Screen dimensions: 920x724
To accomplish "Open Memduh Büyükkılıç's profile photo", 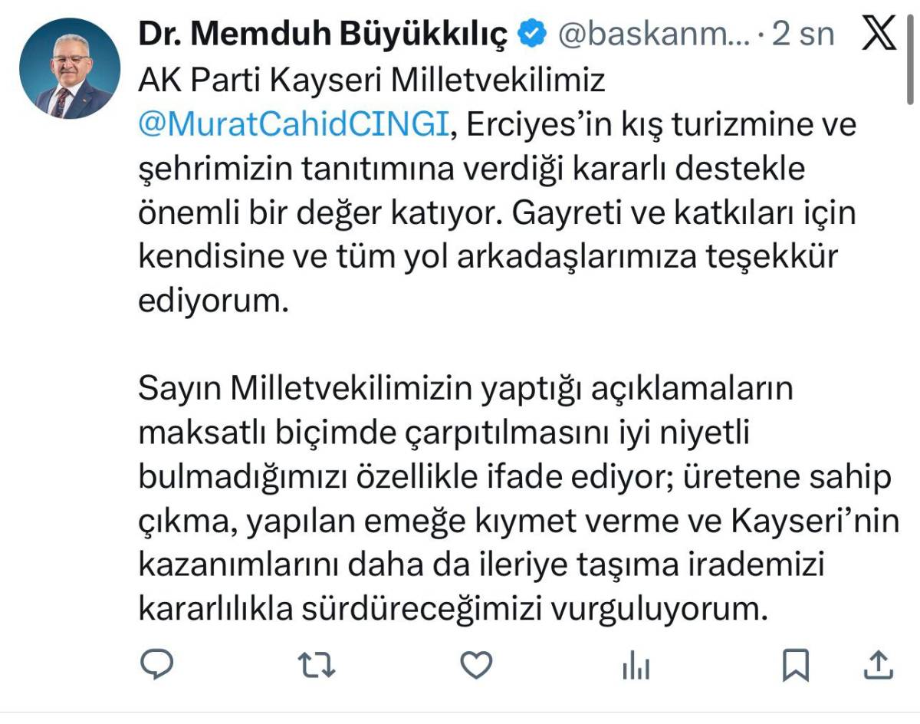I will coord(70,68).
